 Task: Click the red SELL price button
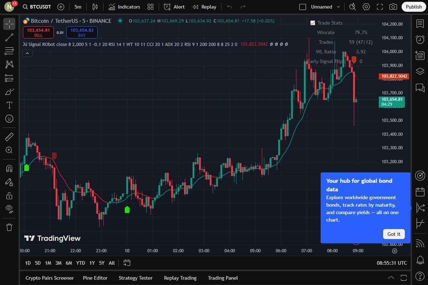click(x=38, y=32)
